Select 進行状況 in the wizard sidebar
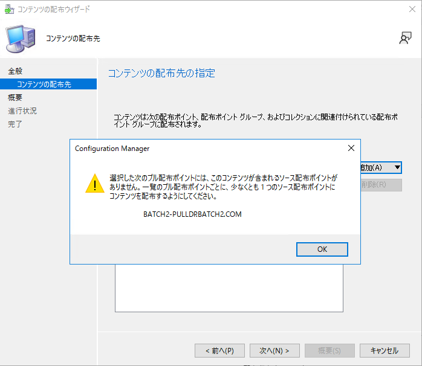 [22, 111]
